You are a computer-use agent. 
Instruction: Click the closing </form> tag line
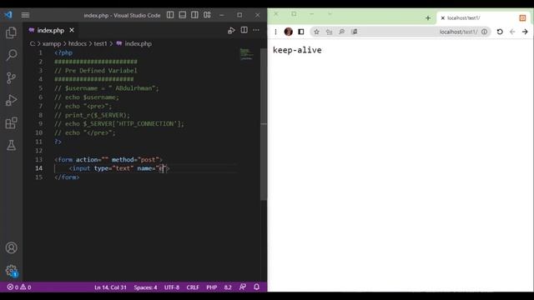(67, 177)
